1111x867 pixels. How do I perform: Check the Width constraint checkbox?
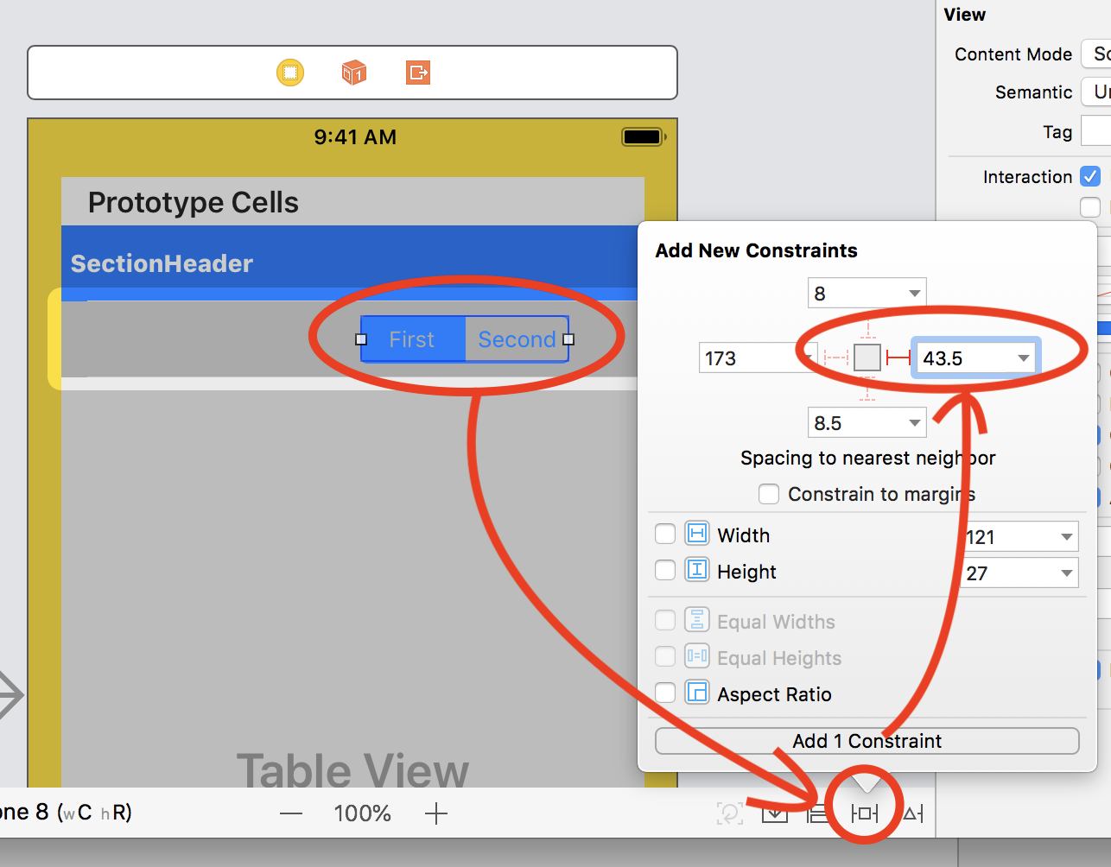[x=665, y=534]
